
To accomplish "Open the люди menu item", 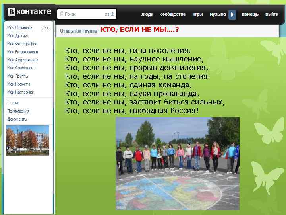I will [147, 14].
